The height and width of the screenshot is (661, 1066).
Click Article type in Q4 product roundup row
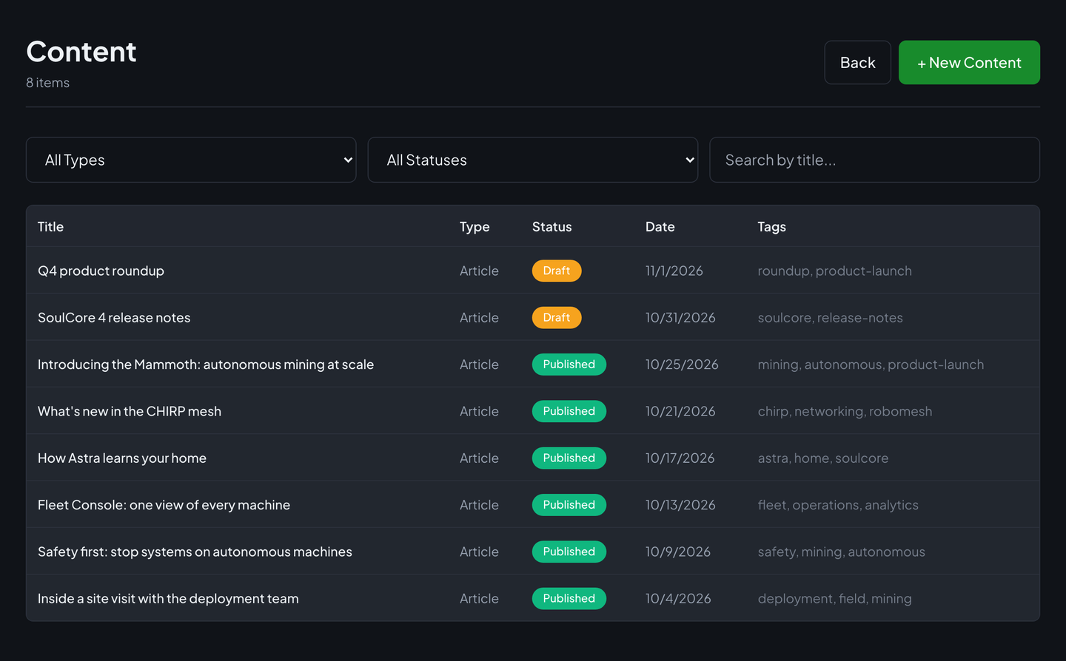pyautogui.click(x=479, y=271)
